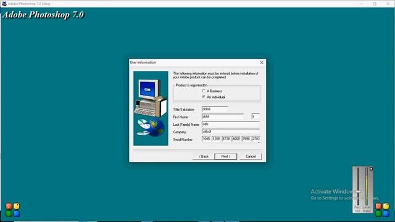Click the serial number box containing 7696

246,139
